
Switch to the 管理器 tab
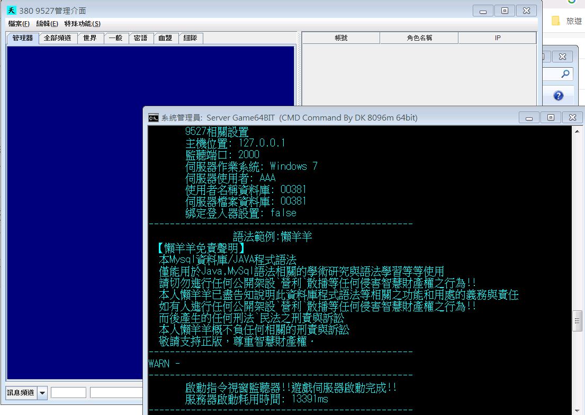(23, 38)
